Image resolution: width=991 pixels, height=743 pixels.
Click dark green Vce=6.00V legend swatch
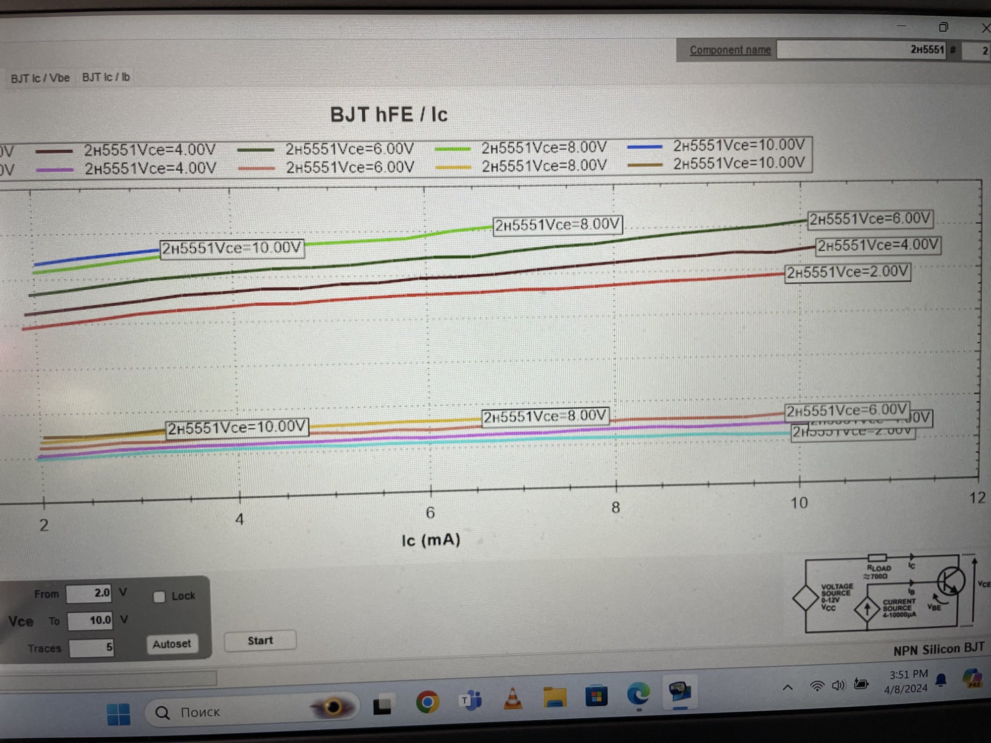(x=256, y=150)
